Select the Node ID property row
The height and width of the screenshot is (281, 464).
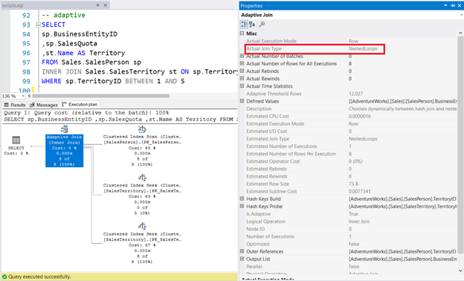click(x=351, y=229)
